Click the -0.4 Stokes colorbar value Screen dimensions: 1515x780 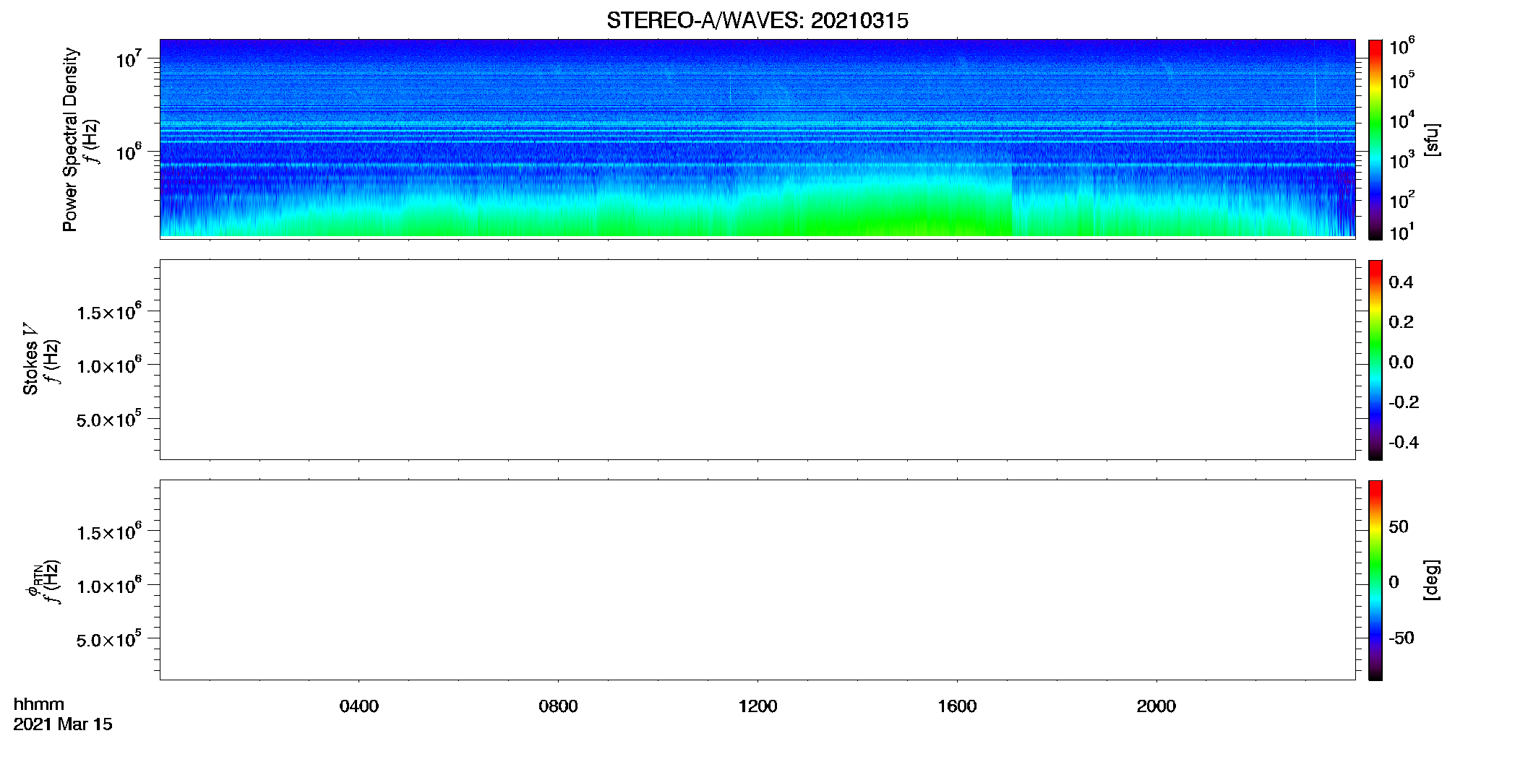click(x=1403, y=443)
